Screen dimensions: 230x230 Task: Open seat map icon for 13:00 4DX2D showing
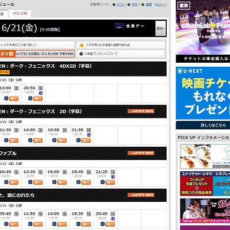pyautogui.click(x=17, y=88)
